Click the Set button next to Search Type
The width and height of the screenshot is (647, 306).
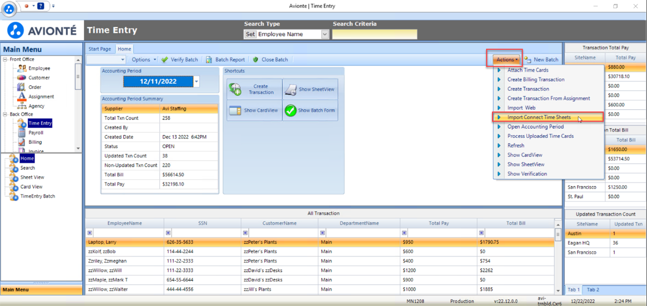click(250, 34)
